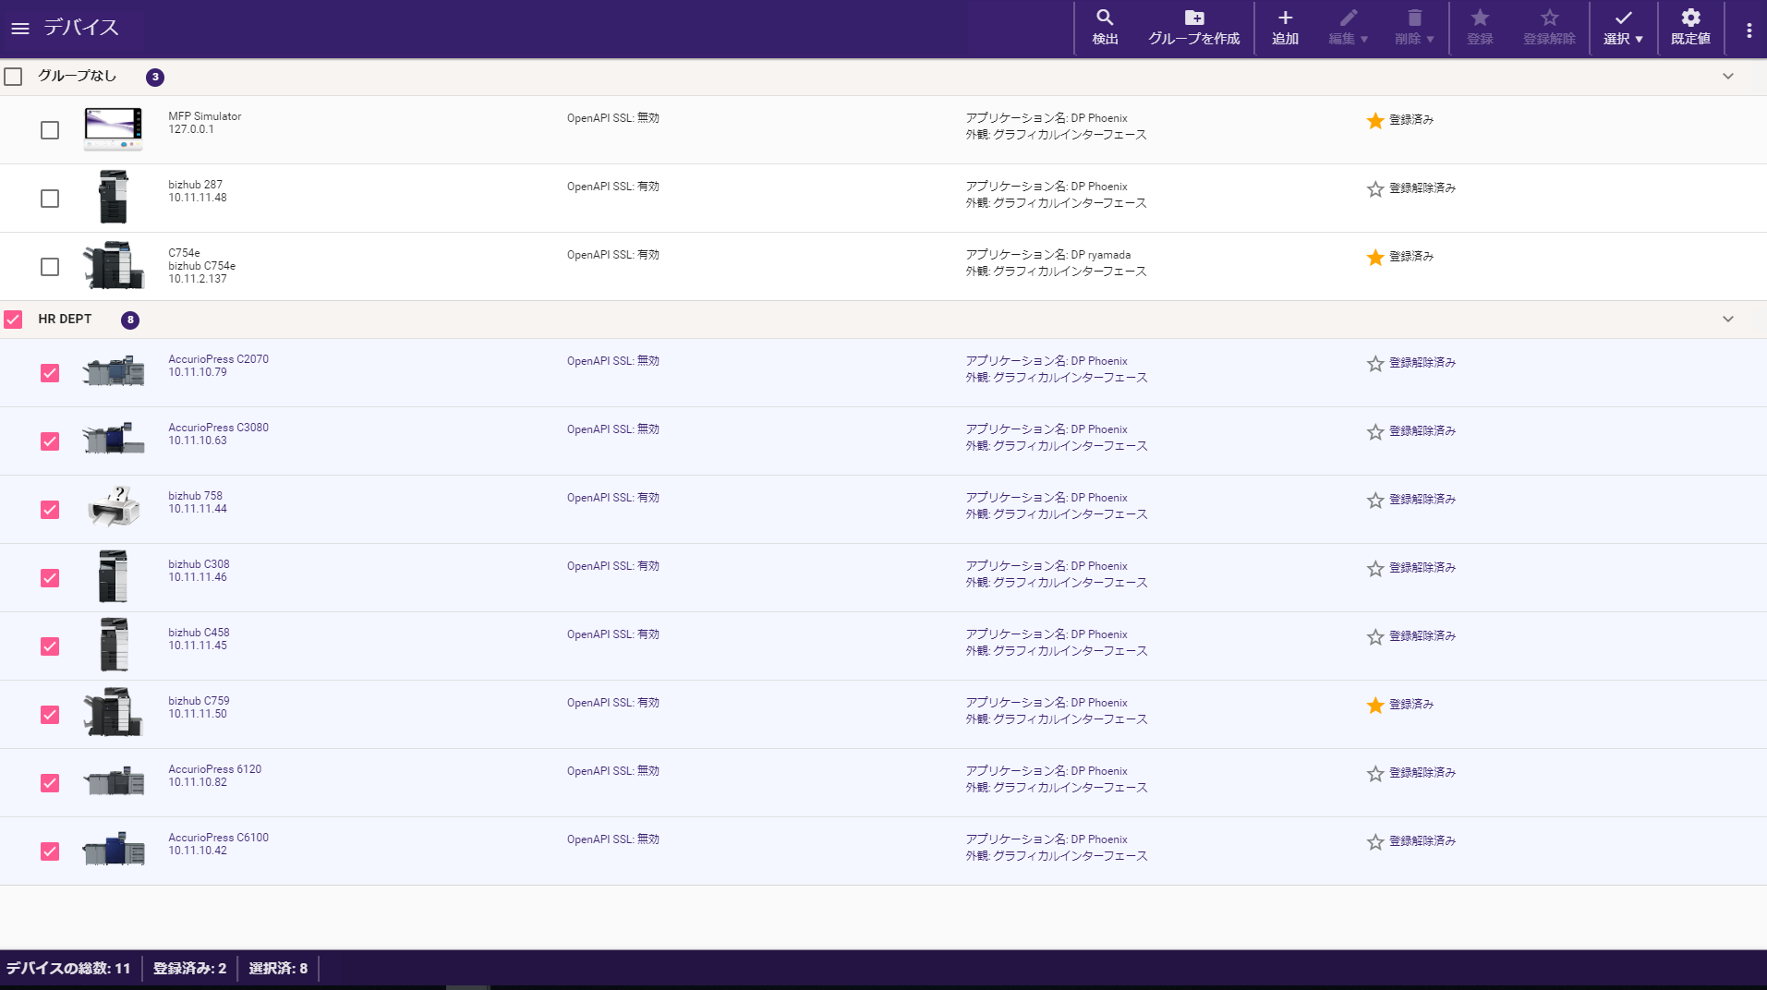Viewport: 1767px width, 990px height.
Task: Click MFP Simulator's gold registered star
Action: [x=1375, y=120]
